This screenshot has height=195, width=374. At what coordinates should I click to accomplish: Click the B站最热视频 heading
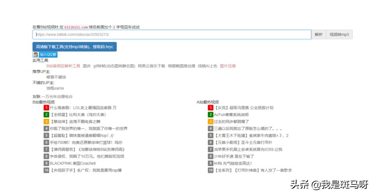[x=43, y=102]
